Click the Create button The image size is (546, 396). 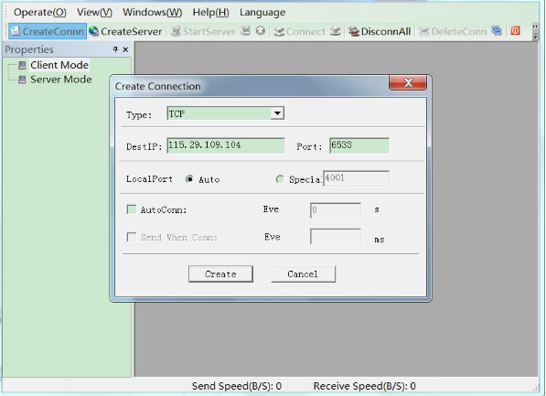pyautogui.click(x=220, y=274)
